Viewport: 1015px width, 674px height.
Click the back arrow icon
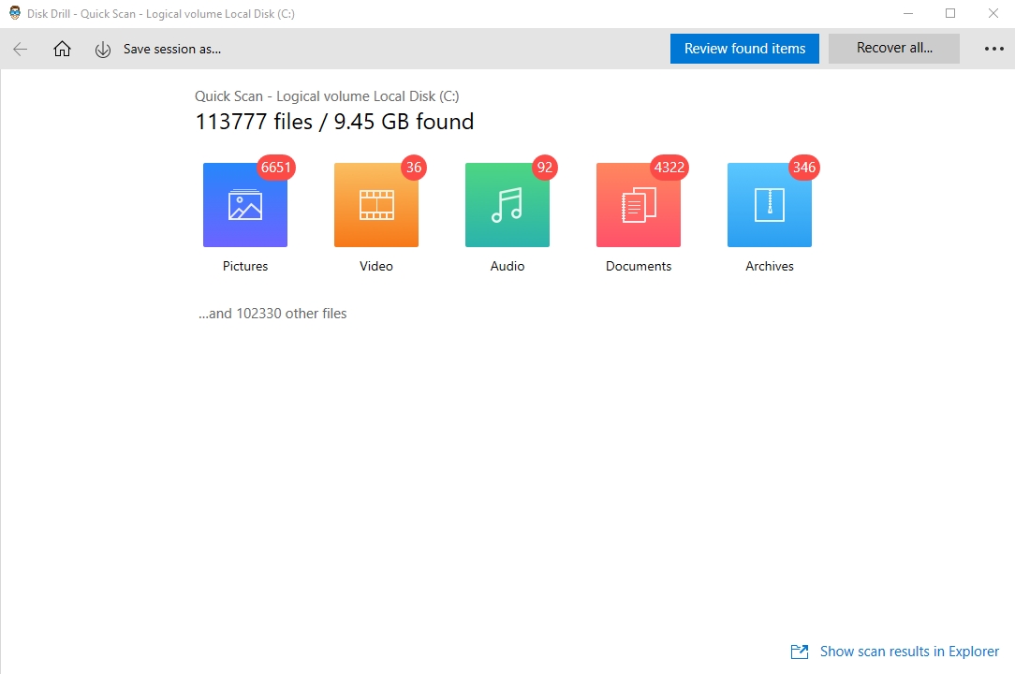click(x=21, y=50)
